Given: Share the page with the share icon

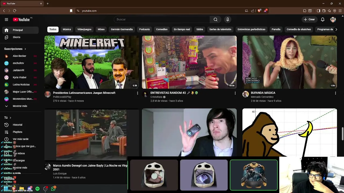Looking at the screenshot, I should [253, 11].
